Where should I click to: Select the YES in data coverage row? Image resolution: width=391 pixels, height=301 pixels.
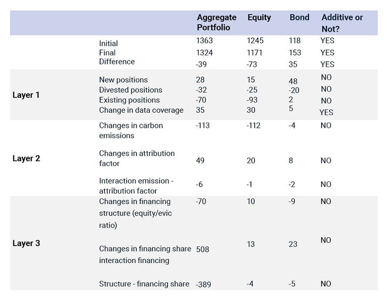pos(326,112)
